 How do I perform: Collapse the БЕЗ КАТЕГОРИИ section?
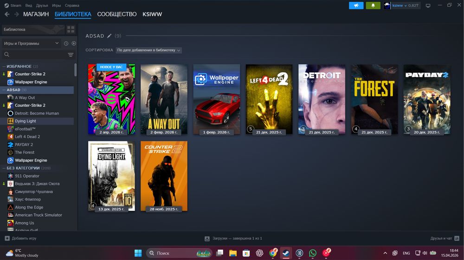(4, 168)
